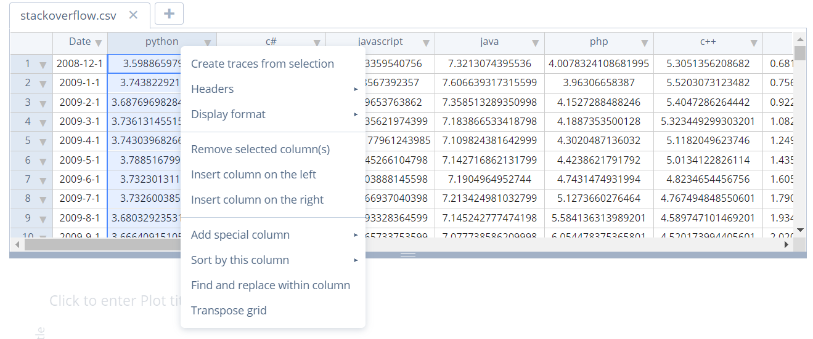813x339 pixels.
Task: Expand Sort by this column submenu
Action: (273, 260)
